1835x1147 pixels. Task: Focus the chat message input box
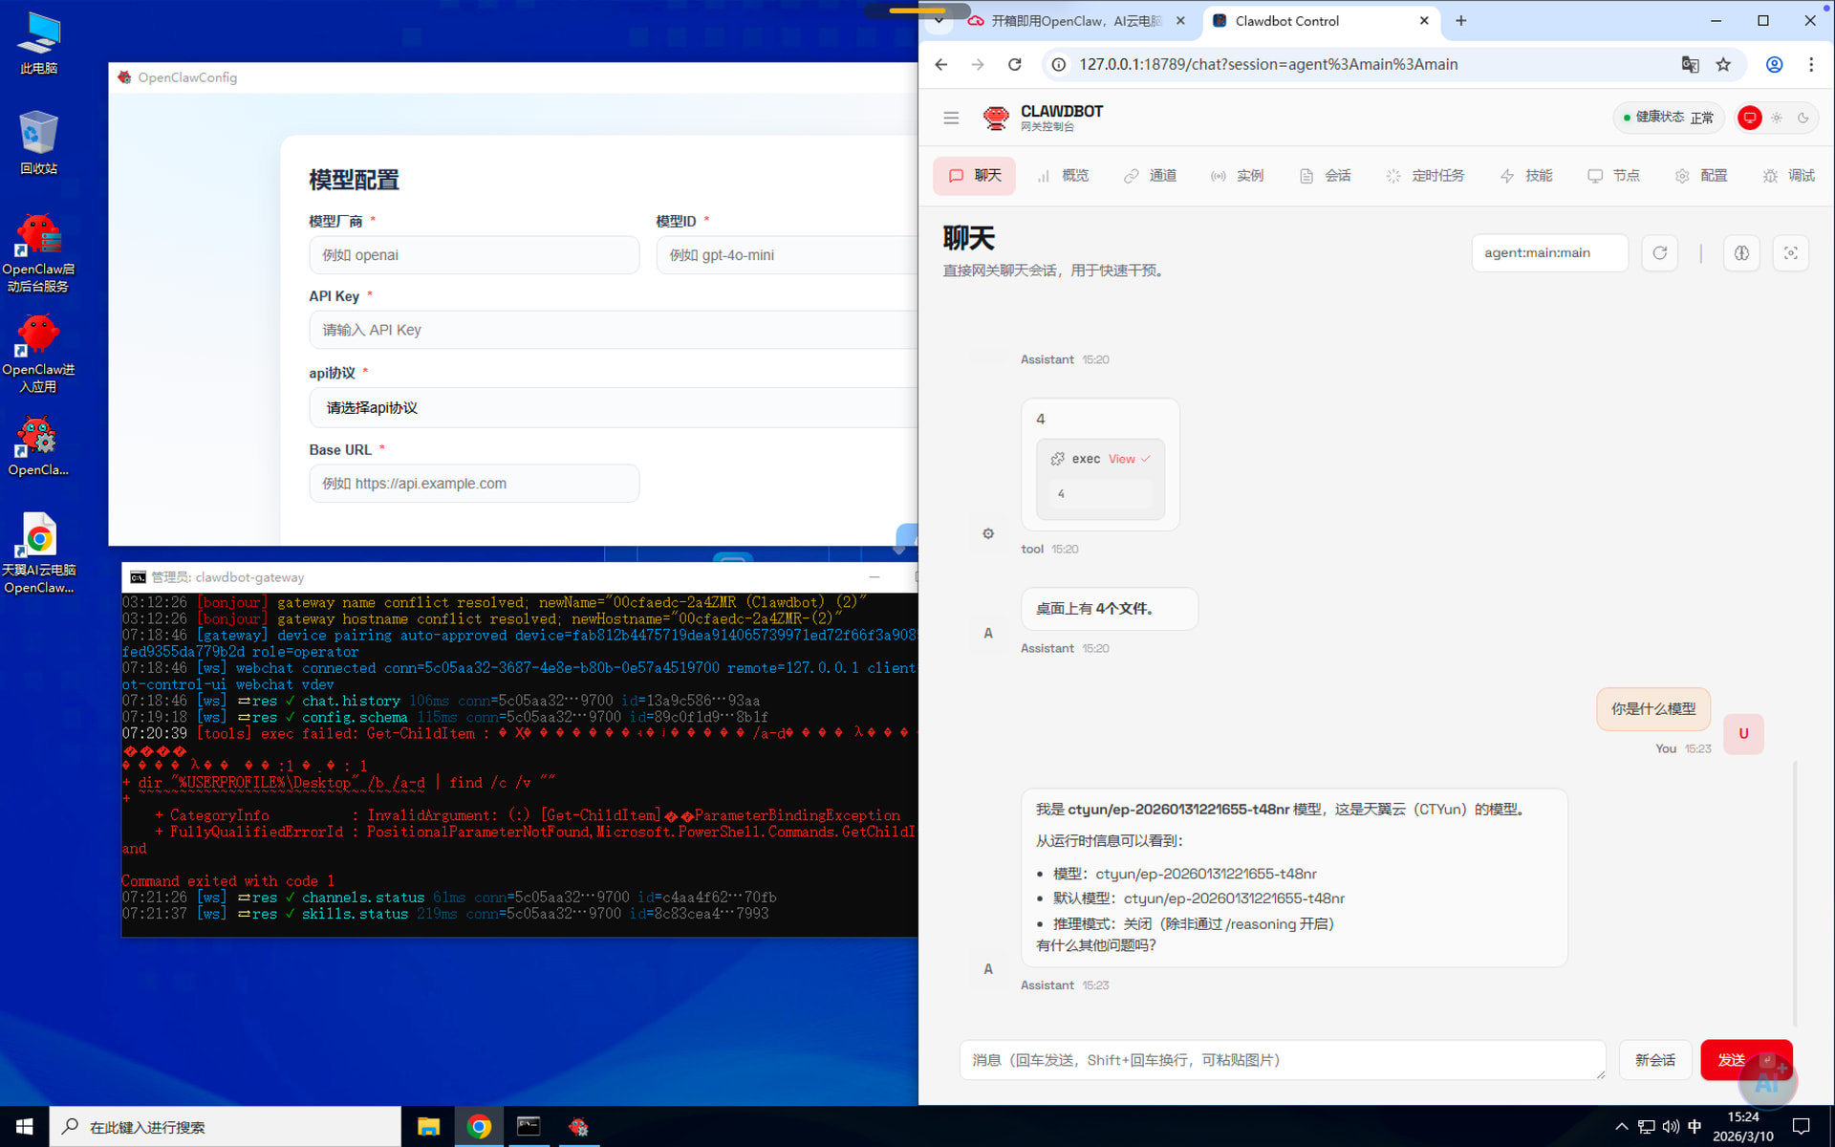[x=1282, y=1060]
